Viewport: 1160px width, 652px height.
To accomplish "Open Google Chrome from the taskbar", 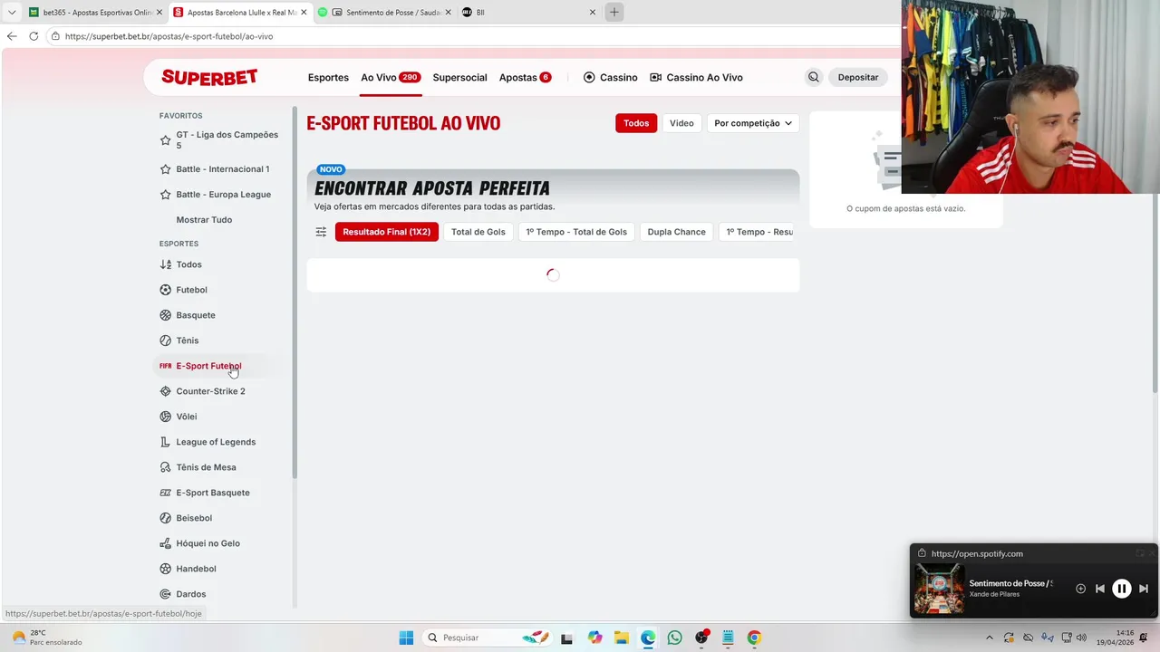I will (754, 638).
